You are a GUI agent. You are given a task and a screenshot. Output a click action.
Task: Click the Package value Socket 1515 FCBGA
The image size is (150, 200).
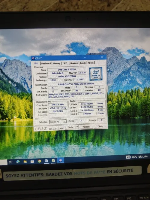tap(67, 76)
